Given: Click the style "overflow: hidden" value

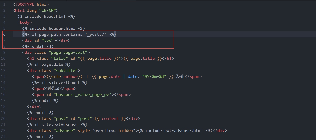Looking at the screenshot, I should pos(114,131).
